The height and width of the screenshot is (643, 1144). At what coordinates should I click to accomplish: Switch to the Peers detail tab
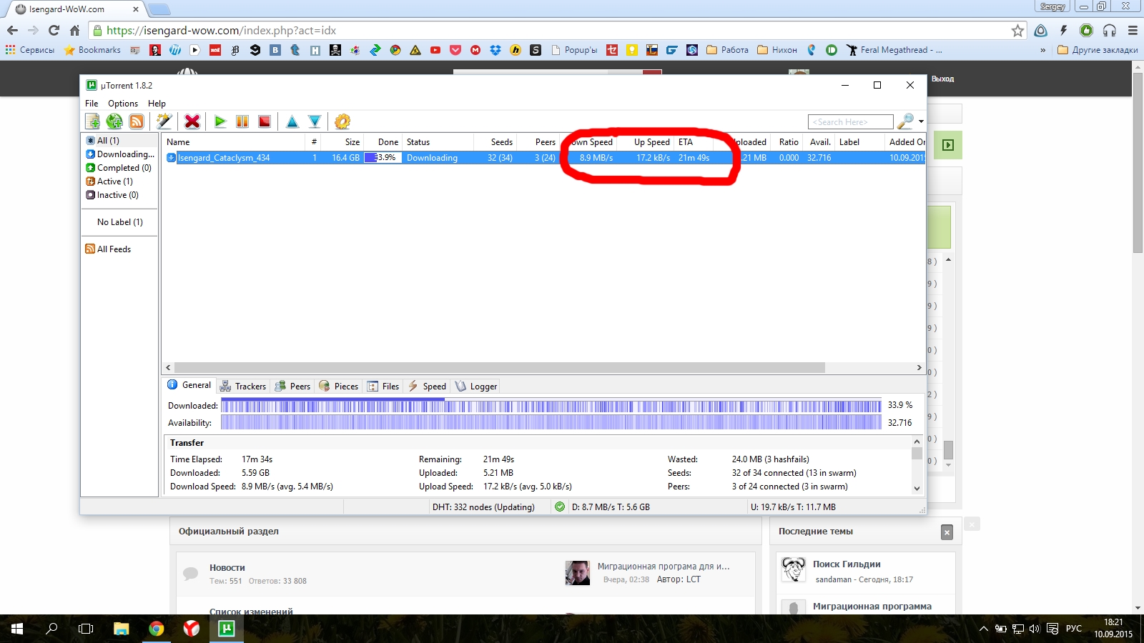(x=292, y=387)
